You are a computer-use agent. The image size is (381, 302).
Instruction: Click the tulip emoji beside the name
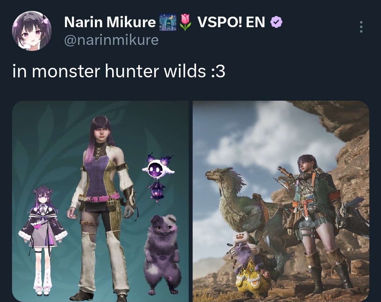186,22
